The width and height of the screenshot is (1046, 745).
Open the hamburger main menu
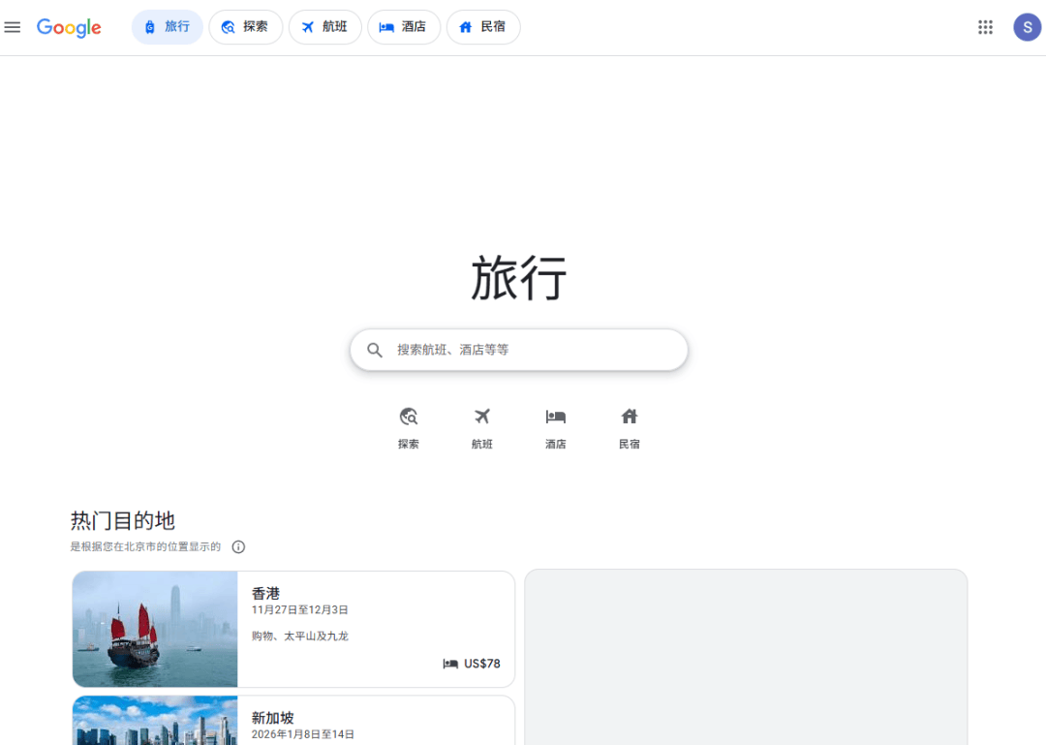(x=13, y=27)
